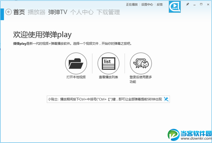The image size is (212, 143).
Task: Close the player window
Action: (x=208, y=5)
